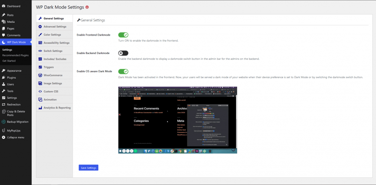Click the OS dark mode demo preview image
The width and height of the screenshot is (376, 185).
point(178,120)
